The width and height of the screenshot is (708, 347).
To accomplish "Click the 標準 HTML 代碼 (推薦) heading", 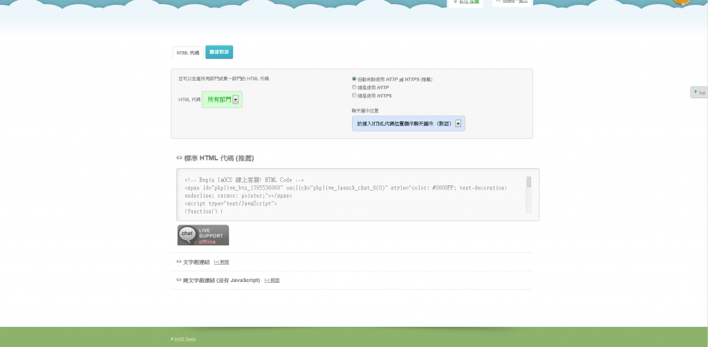I will [219, 158].
